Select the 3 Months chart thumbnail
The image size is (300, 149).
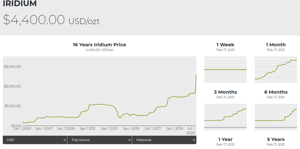coord(225,116)
